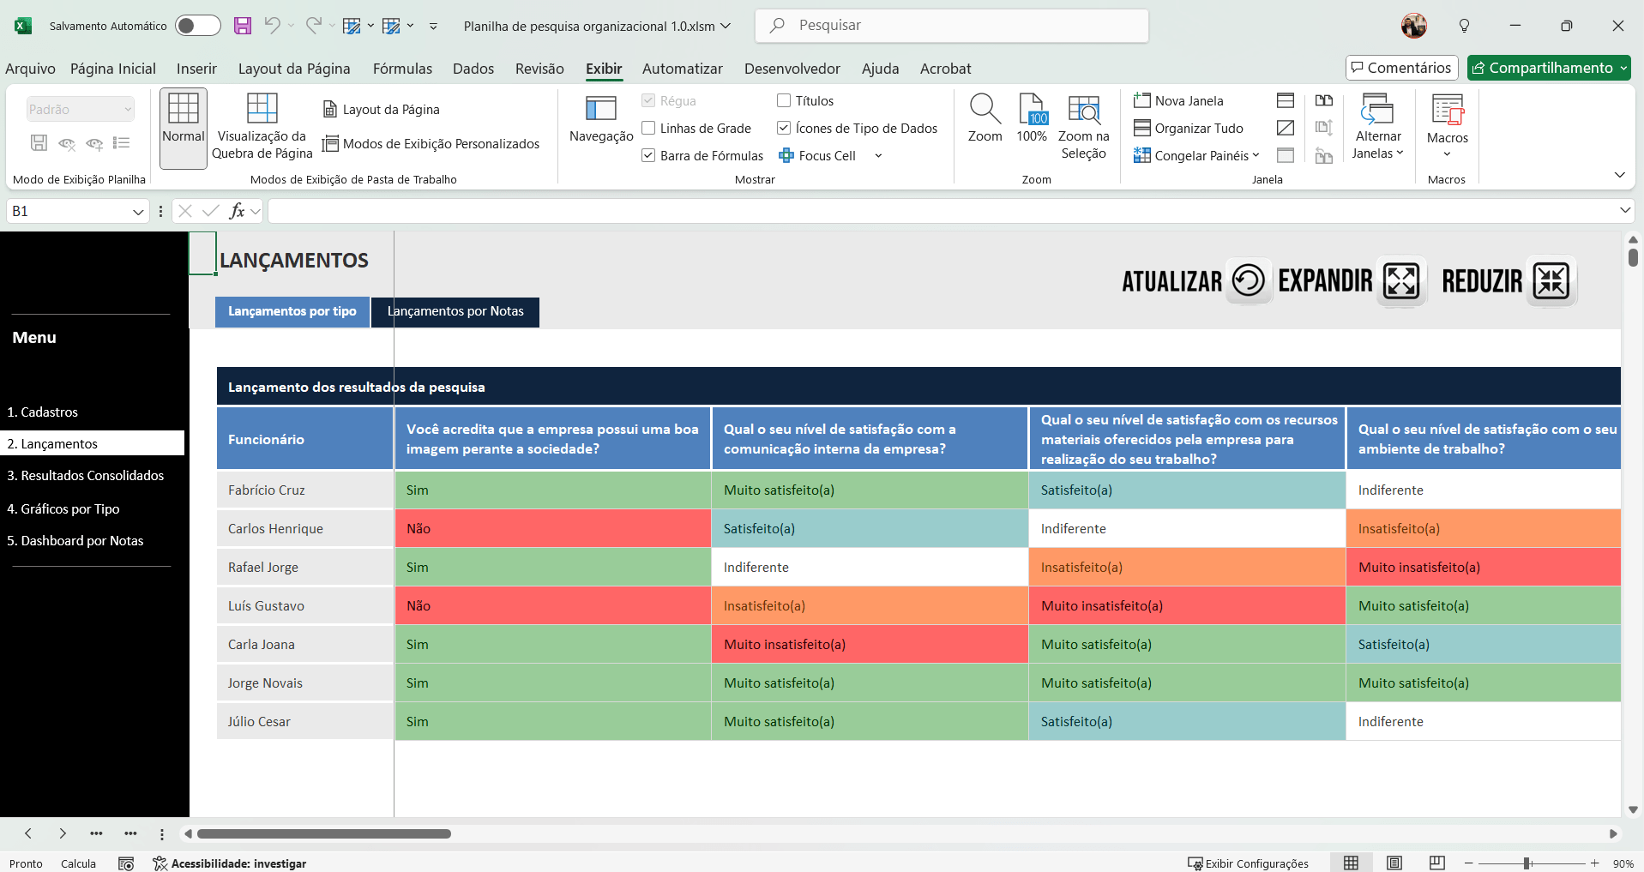Image resolution: width=1644 pixels, height=872 pixels.
Task: Click the 100% zoom icon
Action: pos(1032,110)
